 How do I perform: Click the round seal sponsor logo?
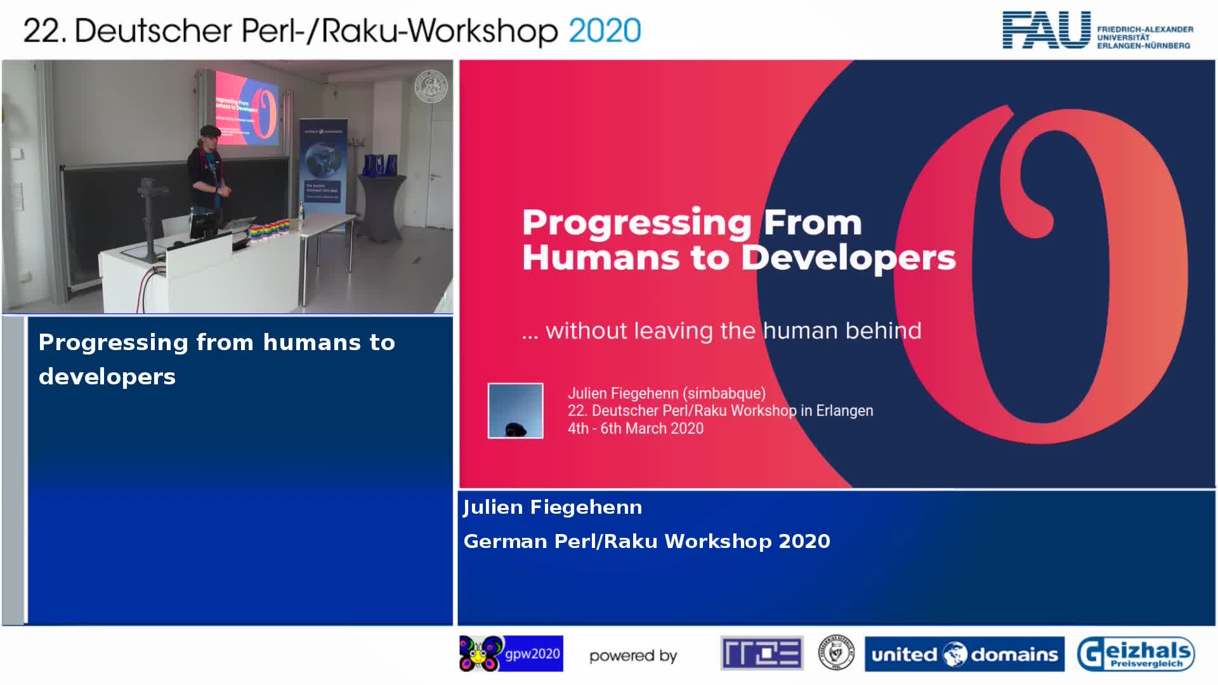click(x=835, y=653)
